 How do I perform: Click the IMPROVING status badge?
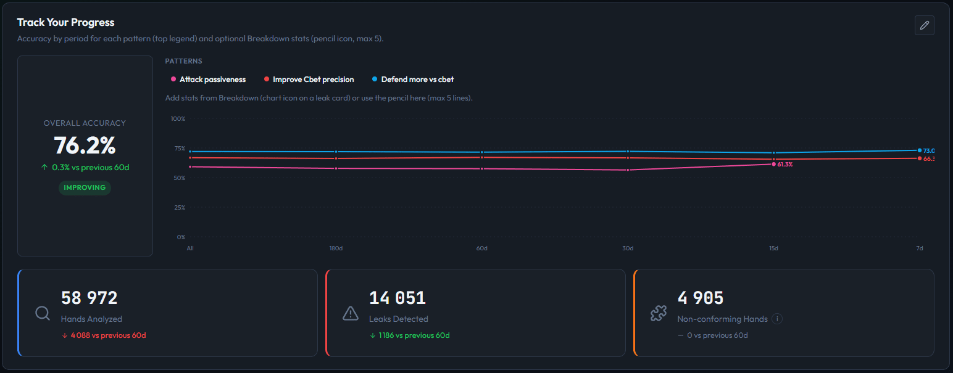(85, 187)
